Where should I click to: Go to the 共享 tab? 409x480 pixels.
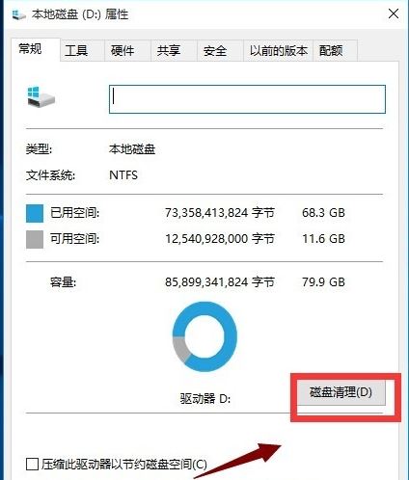pyautogui.click(x=174, y=50)
